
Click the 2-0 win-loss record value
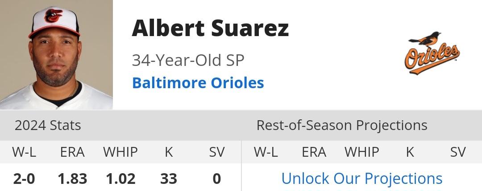[24, 179]
